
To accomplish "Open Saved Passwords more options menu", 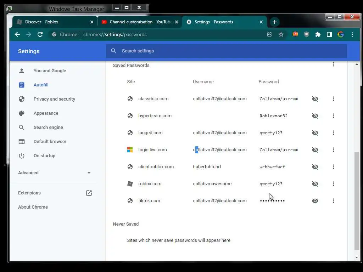I will click(333, 64).
